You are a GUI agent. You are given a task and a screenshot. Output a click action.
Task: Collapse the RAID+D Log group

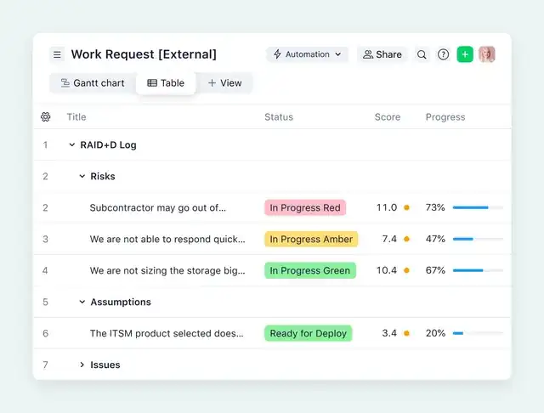[x=71, y=144]
